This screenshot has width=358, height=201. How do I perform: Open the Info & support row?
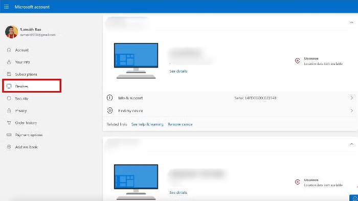230,98
